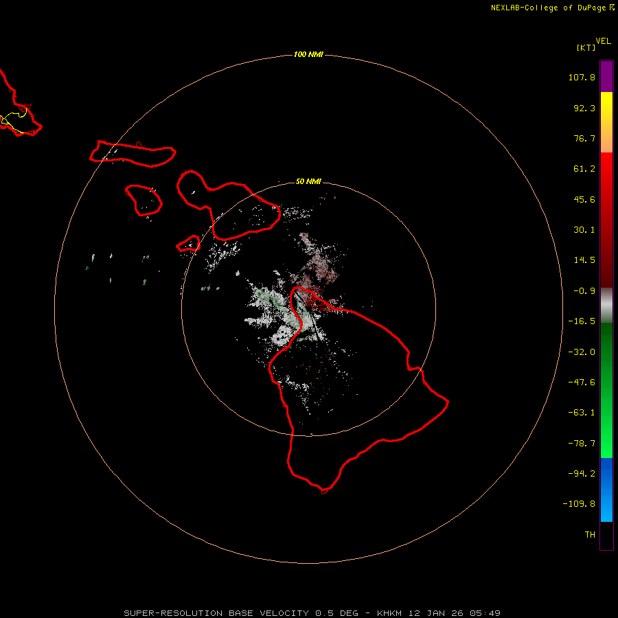The height and width of the screenshot is (618, 618).
Task: Click the -0.9 velocity scale value
Action: click(584, 291)
